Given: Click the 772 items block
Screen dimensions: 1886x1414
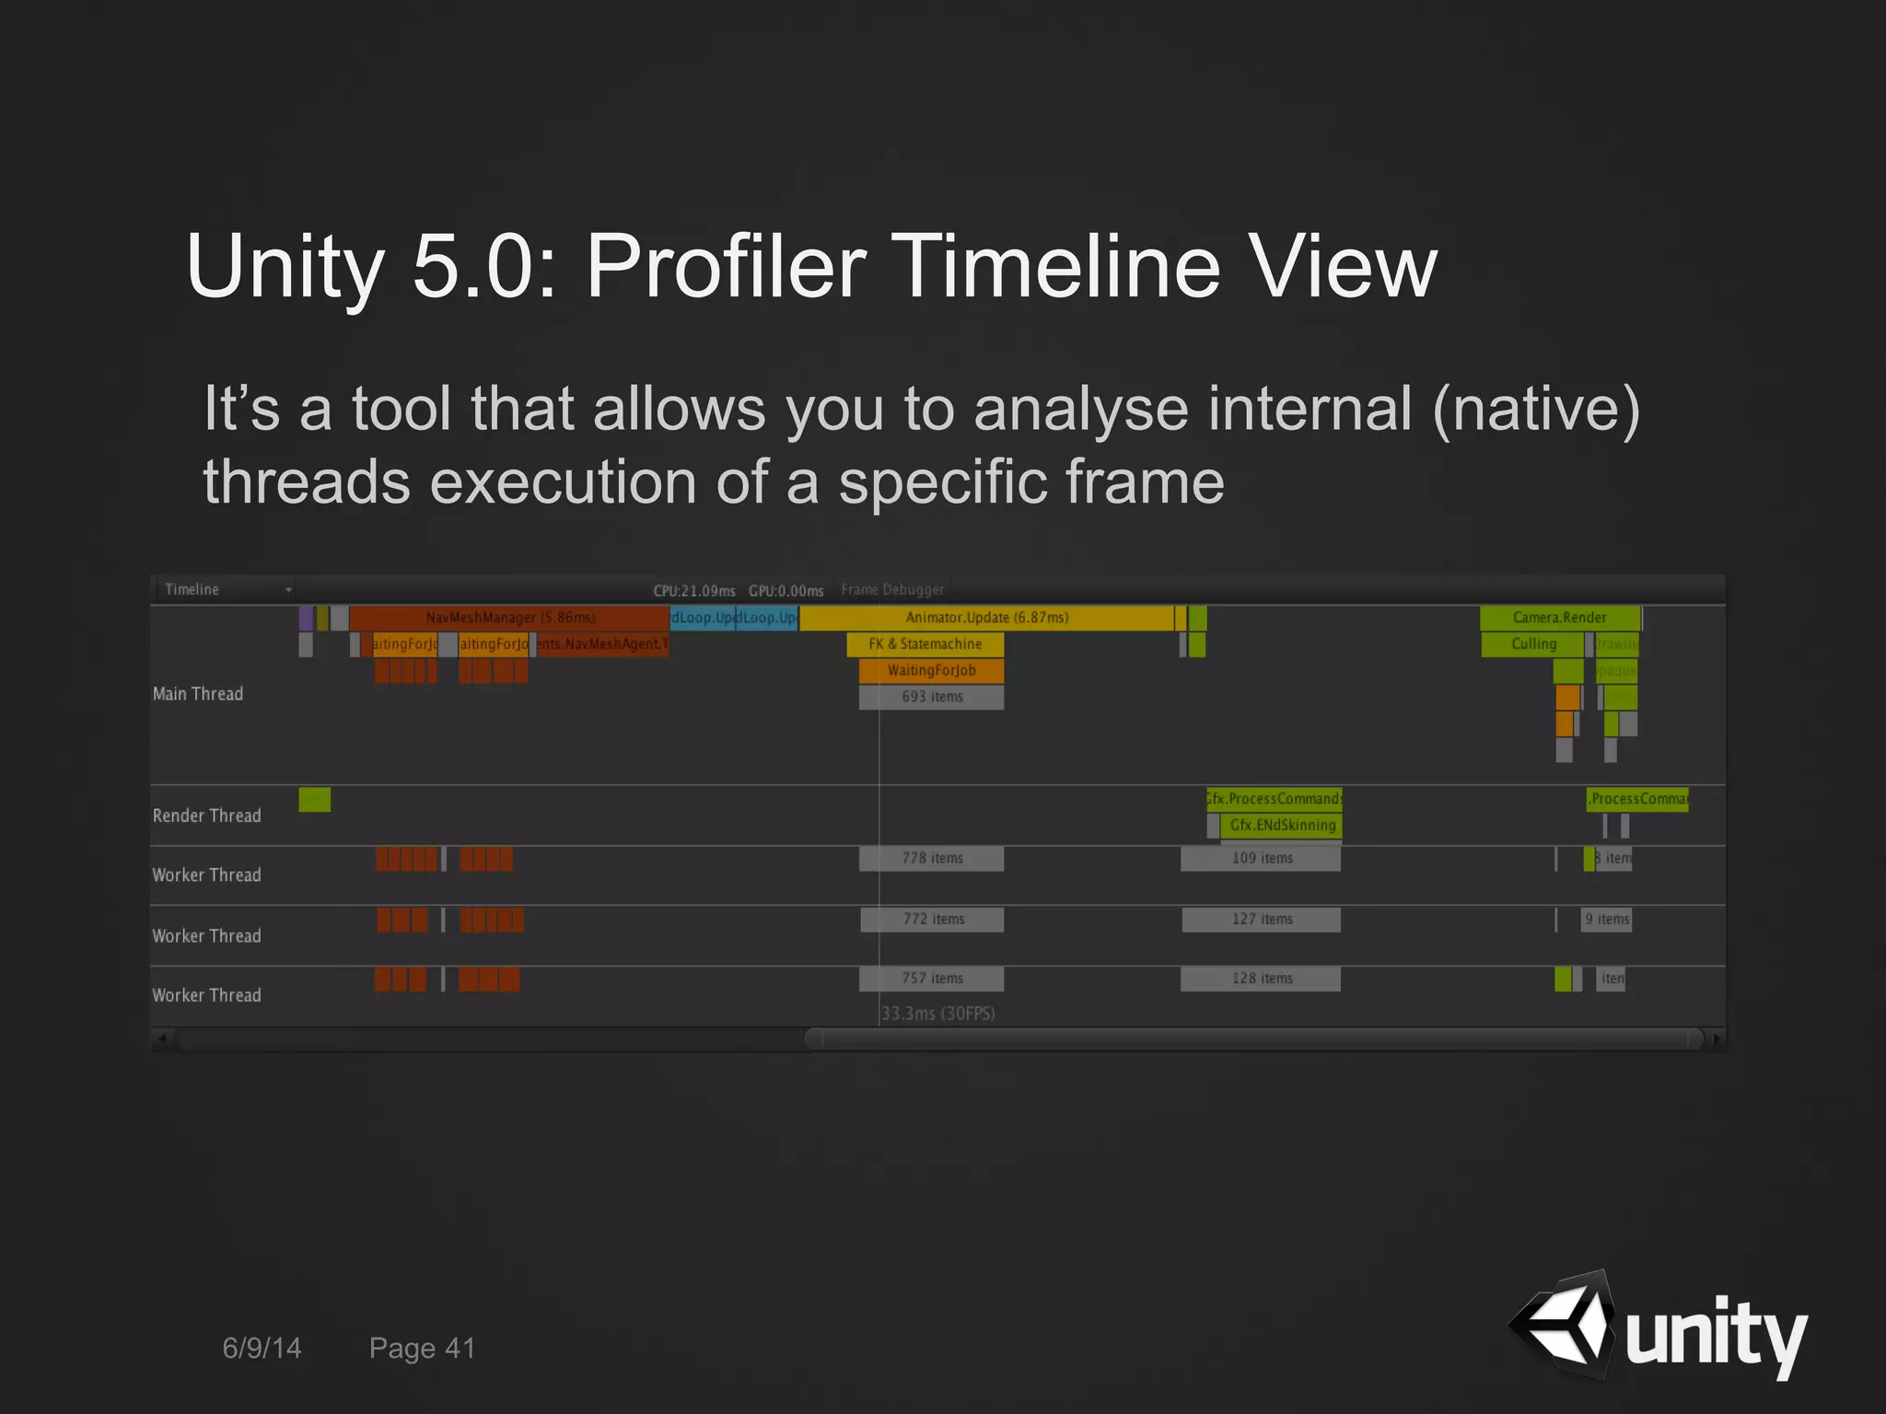Looking at the screenshot, I should pyautogui.click(x=932, y=920).
